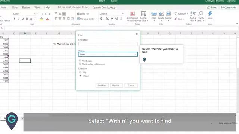The width and height of the screenshot is (239, 134).
Task: Click the Format cells icon
Action: pyautogui.click(x=168, y=14)
